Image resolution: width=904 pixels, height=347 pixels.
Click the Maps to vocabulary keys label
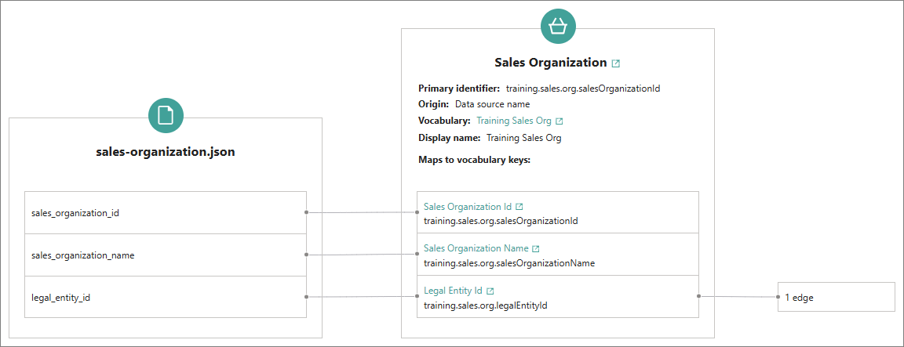pos(474,160)
